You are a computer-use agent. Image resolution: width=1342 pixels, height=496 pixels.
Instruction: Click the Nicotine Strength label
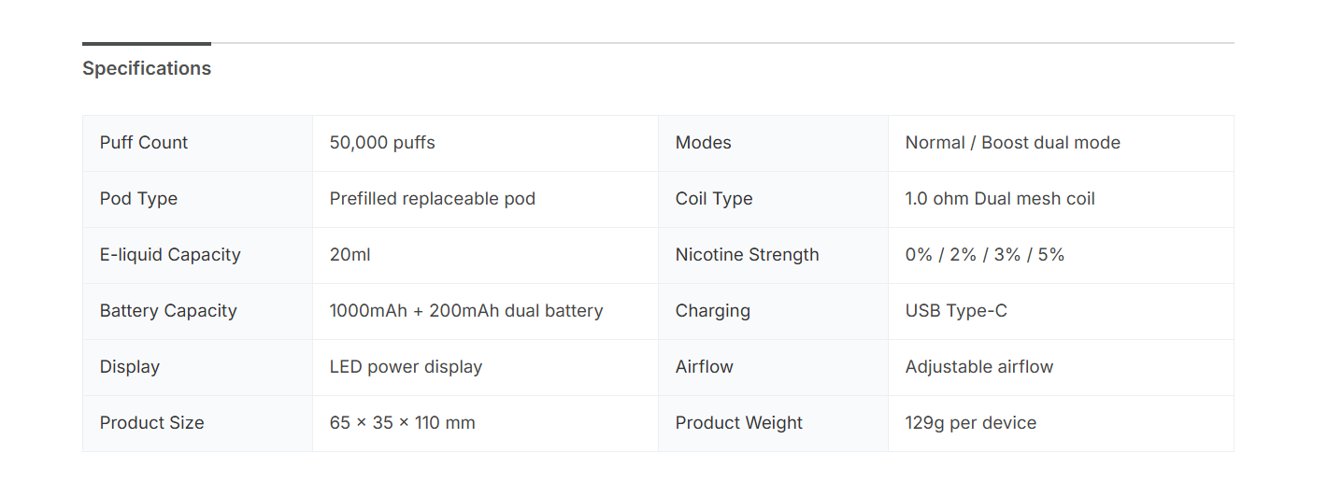click(x=747, y=255)
